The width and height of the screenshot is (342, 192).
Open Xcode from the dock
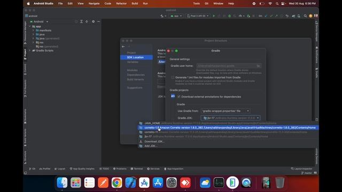click(130, 182)
